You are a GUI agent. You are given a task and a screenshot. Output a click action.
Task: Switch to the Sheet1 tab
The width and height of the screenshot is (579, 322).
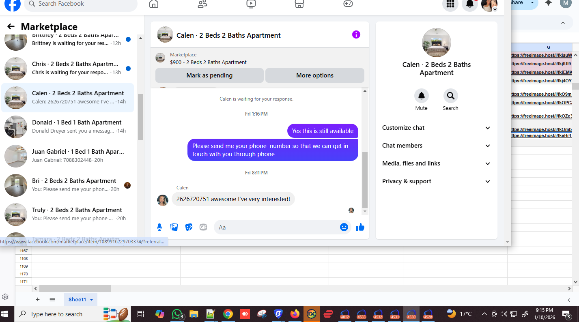point(77,300)
